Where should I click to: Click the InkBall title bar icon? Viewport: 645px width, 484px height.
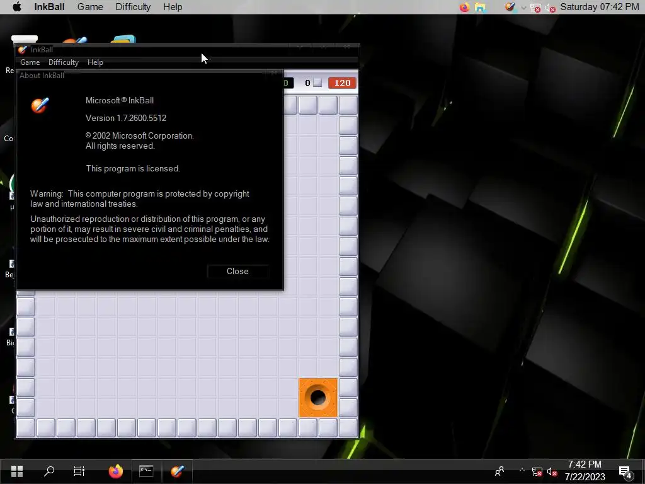23,50
